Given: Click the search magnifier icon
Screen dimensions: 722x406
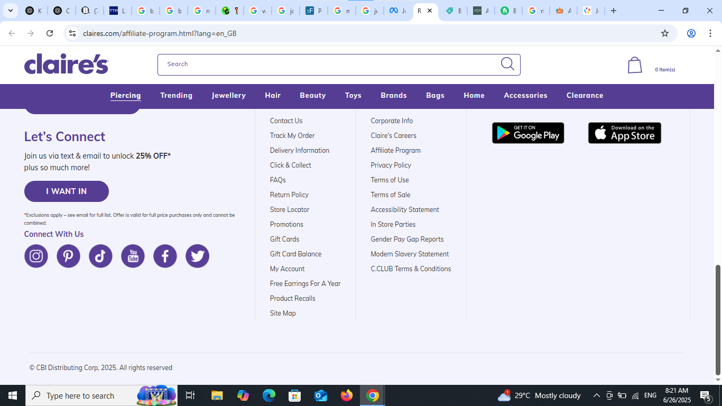Looking at the screenshot, I should pos(507,64).
